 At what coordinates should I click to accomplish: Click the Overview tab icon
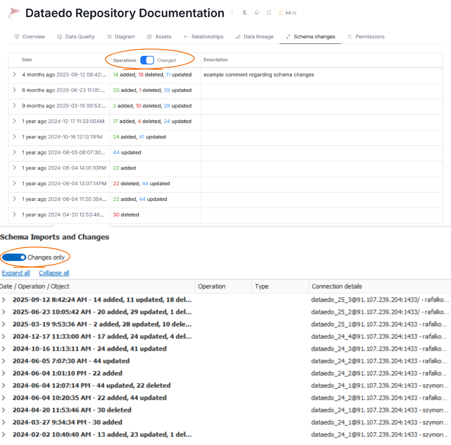click(17, 37)
